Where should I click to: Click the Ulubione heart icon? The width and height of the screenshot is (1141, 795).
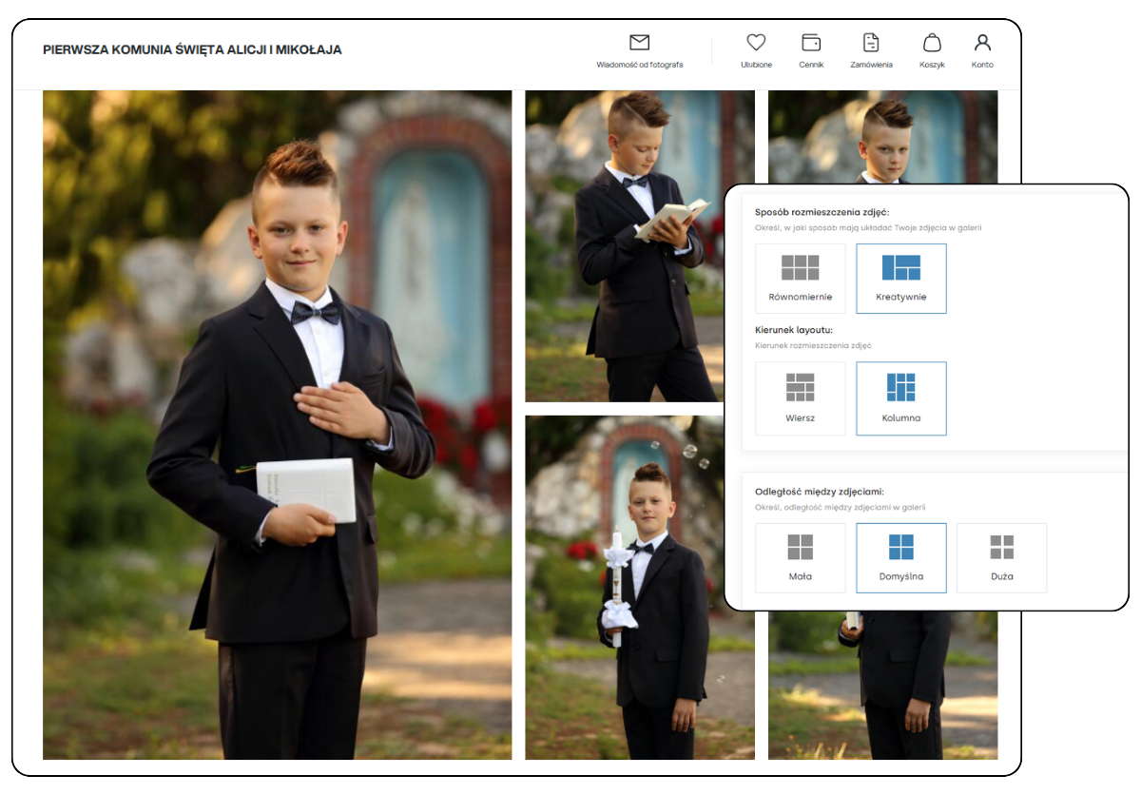tap(756, 43)
